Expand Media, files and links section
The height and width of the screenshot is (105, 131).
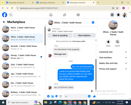tap(113, 63)
